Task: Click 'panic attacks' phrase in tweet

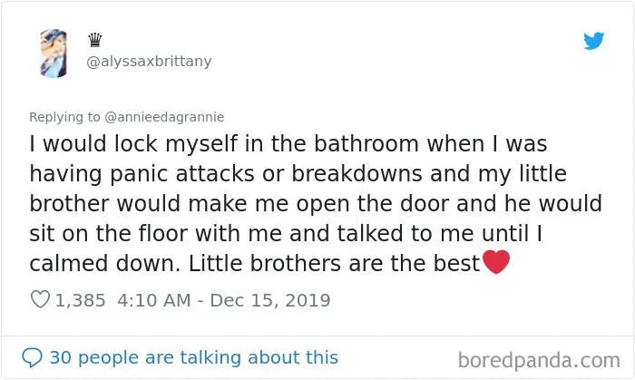Action: pos(182,174)
